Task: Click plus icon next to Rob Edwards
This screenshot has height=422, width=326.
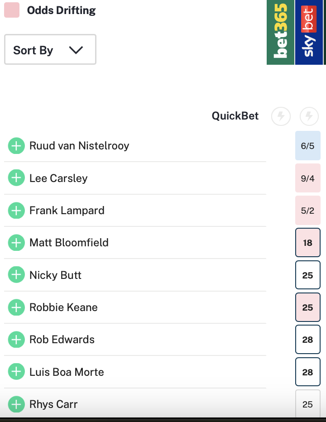Action: tap(16, 340)
